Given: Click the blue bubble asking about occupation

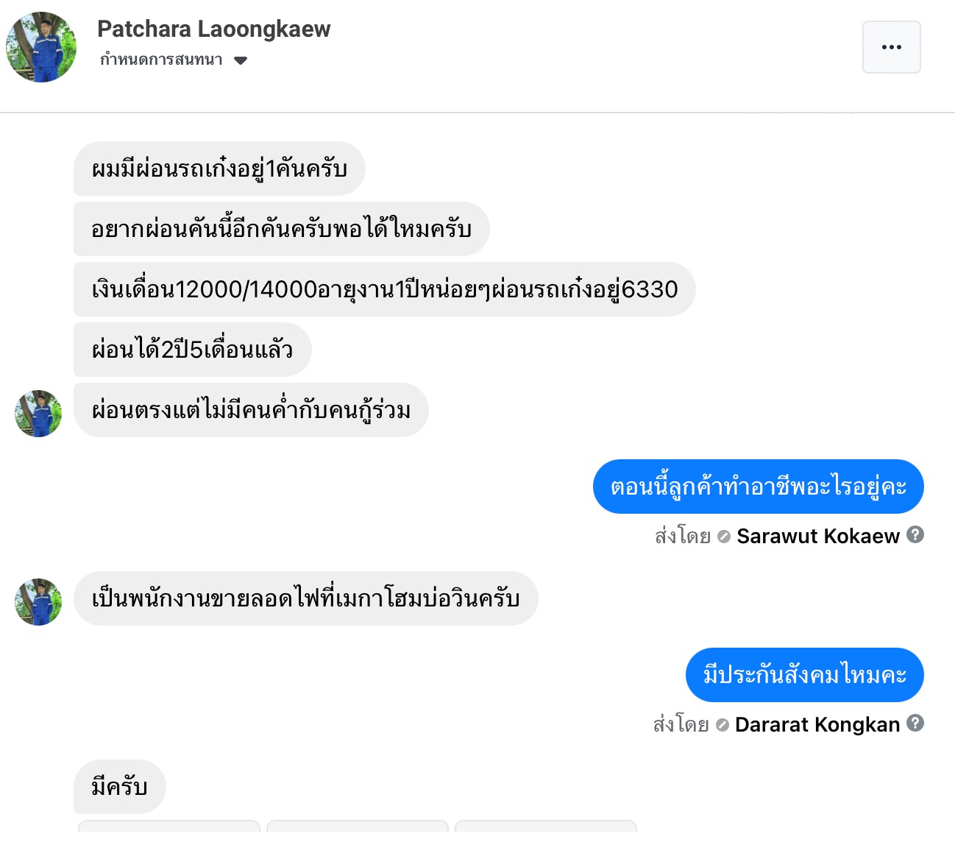Looking at the screenshot, I should point(758,487).
